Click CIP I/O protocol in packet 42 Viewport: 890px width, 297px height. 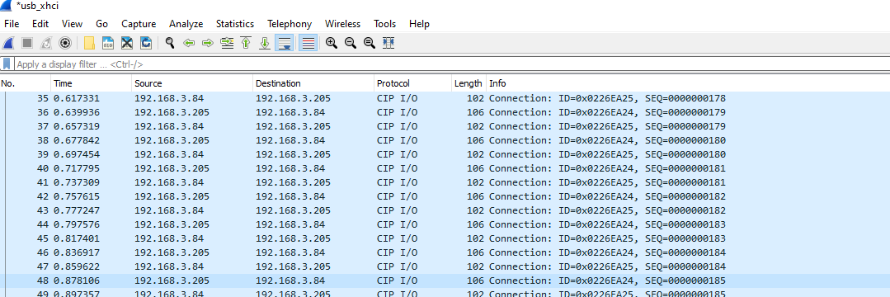397,196
